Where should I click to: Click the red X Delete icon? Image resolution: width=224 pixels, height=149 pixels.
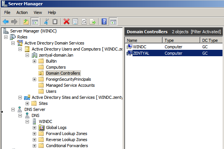click(x=66, y=22)
